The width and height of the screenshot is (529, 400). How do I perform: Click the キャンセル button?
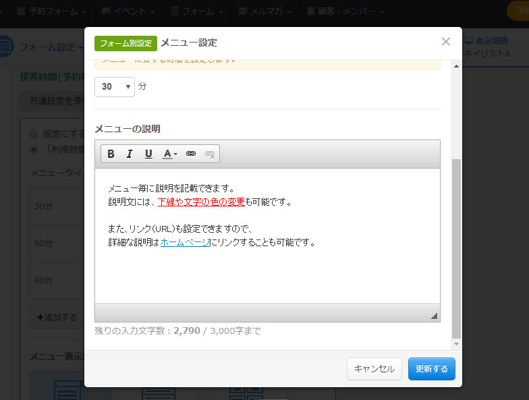[x=374, y=369]
